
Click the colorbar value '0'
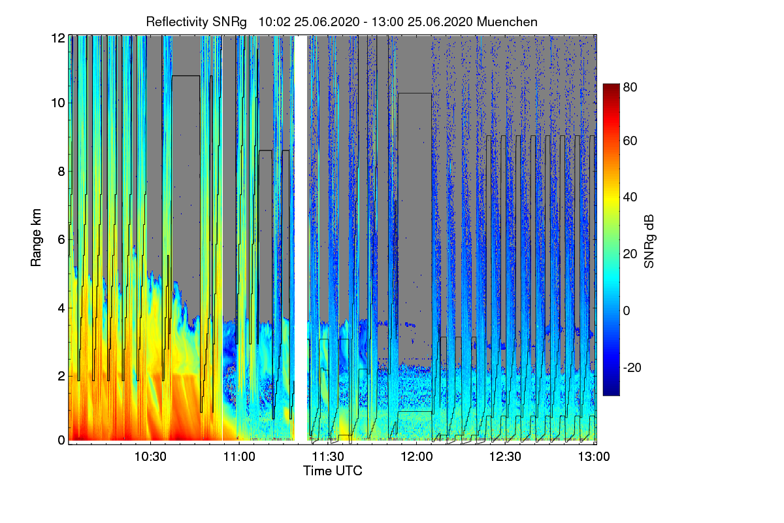[627, 311]
